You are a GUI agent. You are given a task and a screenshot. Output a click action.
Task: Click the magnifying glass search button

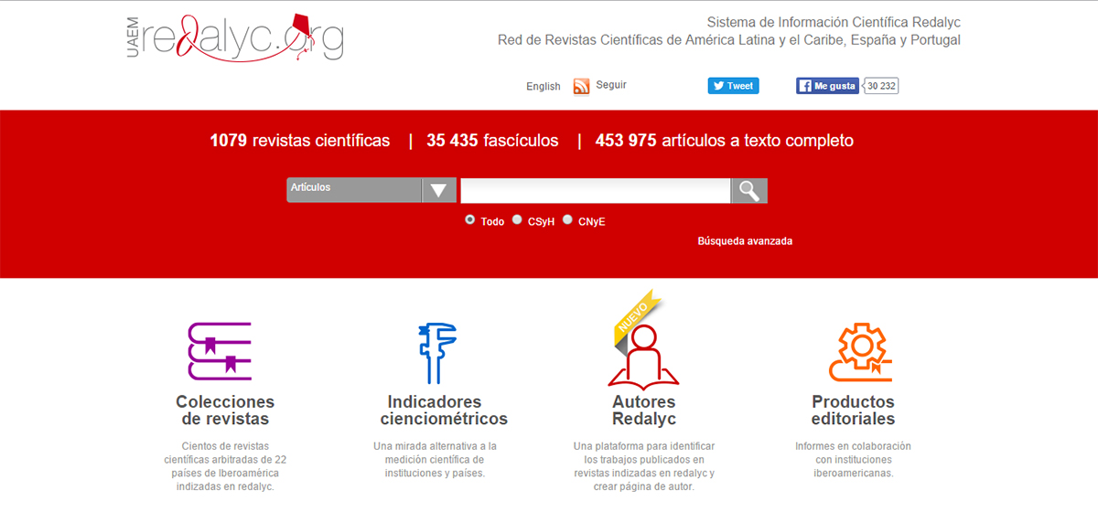click(x=749, y=190)
